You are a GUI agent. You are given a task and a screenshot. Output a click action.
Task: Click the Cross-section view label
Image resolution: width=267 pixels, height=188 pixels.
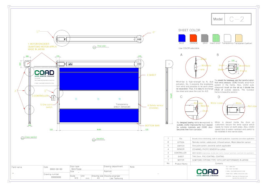coord(30,137)
